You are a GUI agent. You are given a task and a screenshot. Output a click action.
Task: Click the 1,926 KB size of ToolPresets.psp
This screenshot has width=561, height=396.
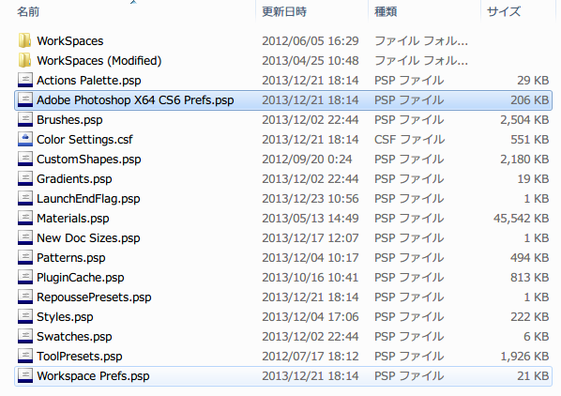524,356
